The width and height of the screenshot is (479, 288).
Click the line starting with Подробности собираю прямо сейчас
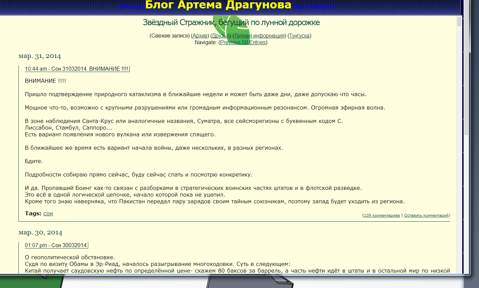[139, 174]
